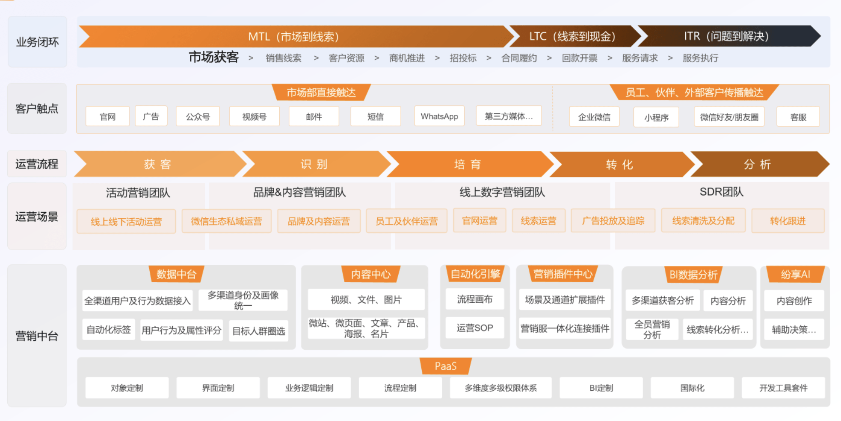Click the 企业微信 touchpoint box
Viewport: 841px width, 421px height.
(594, 117)
